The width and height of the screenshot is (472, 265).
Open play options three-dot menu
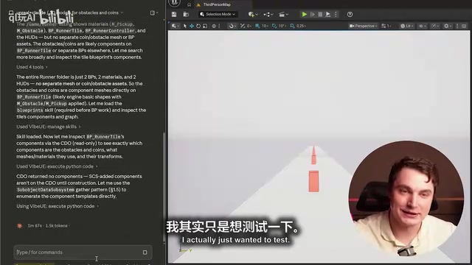pyautogui.click(x=336, y=14)
